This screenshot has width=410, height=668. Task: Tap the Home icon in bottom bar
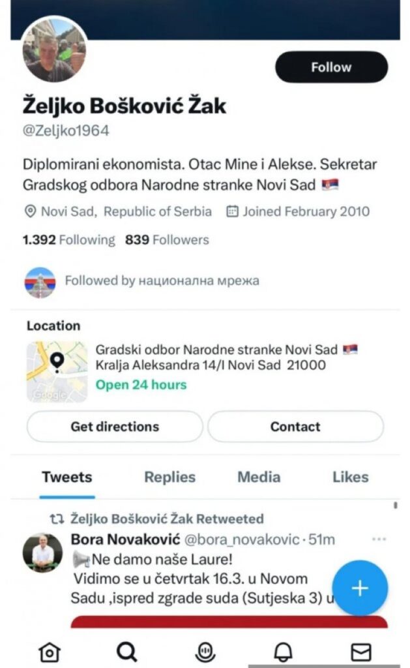click(x=50, y=651)
